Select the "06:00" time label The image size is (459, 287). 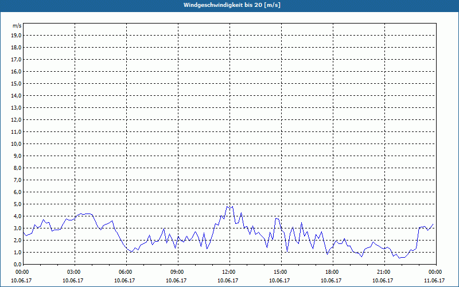tap(126, 272)
